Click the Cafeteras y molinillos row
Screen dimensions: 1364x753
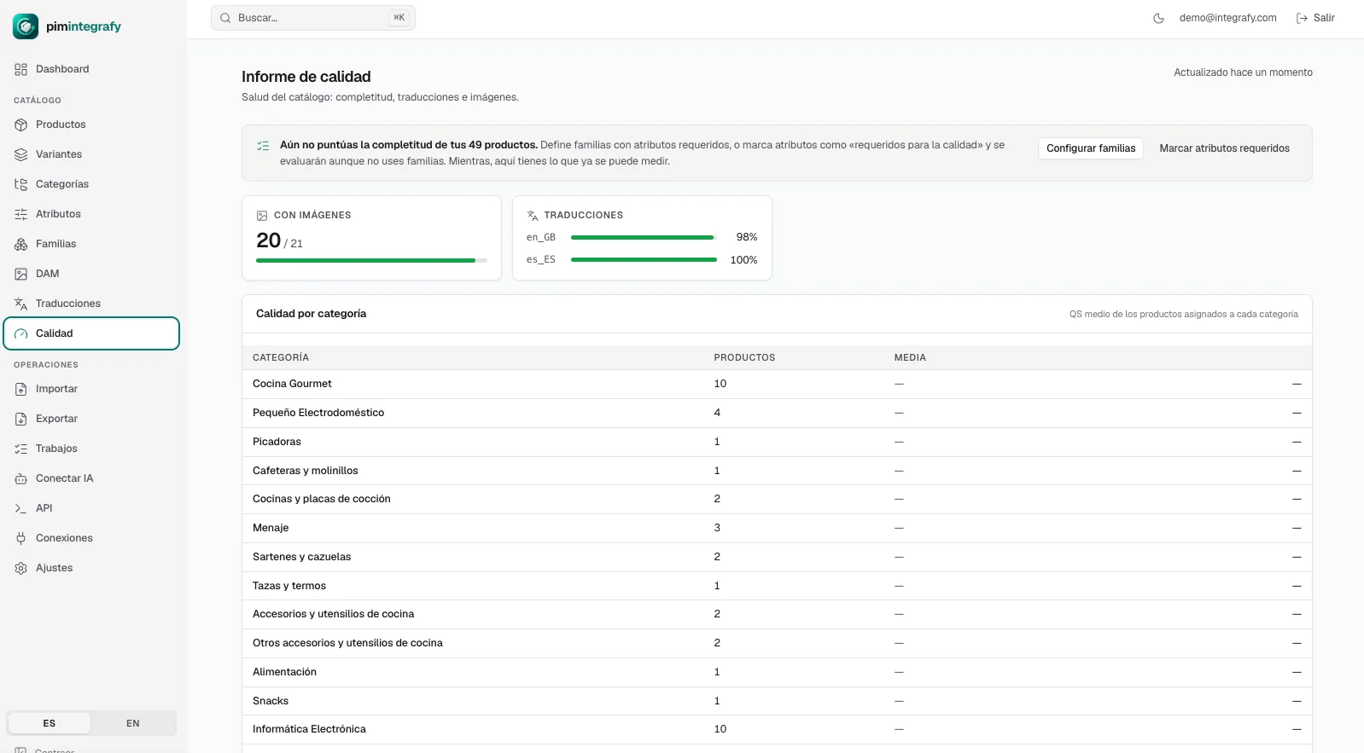(777, 471)
